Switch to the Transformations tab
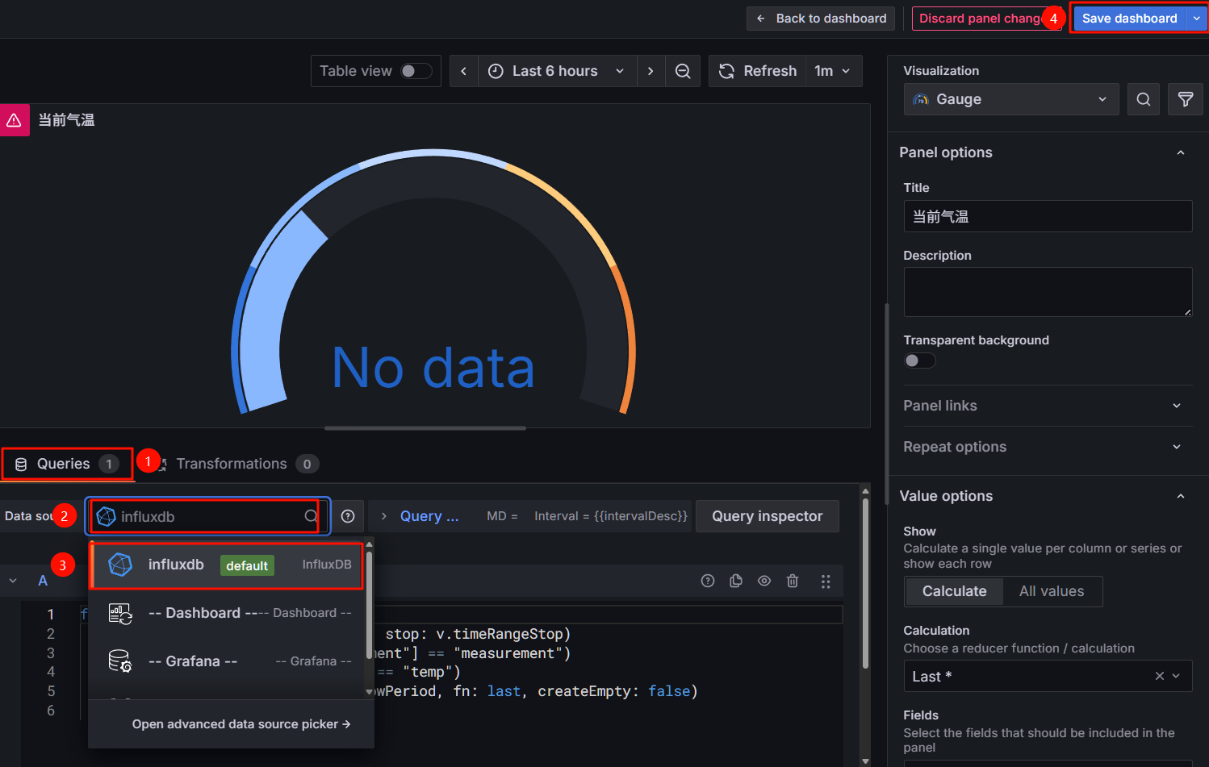 232,464
